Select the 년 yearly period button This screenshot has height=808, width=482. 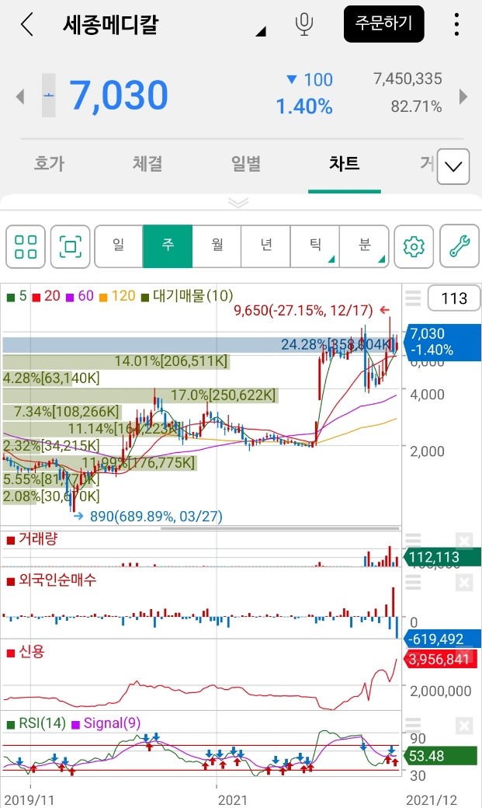(x=265, y=246)
